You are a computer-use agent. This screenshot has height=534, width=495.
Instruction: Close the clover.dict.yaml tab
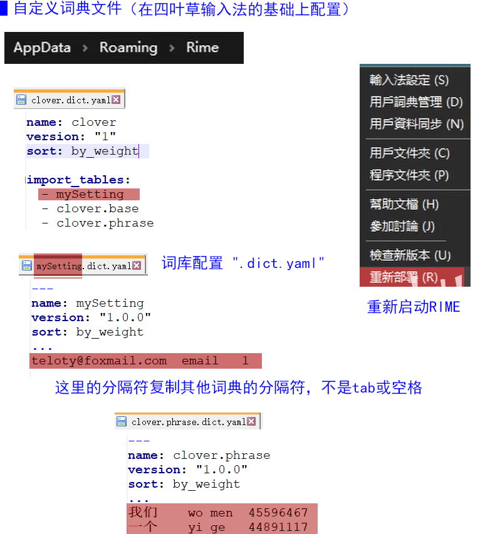[117, 100]
